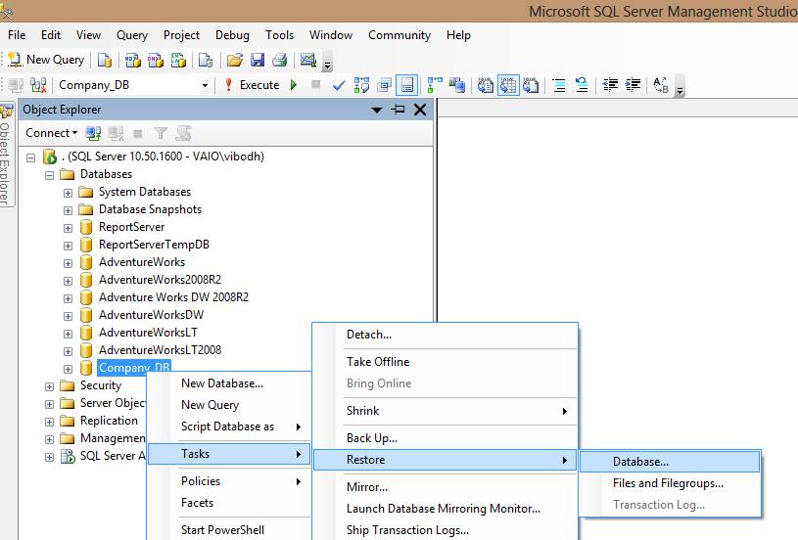Click the Open File folder icon
Image resolution: width=798 pixels, height=540 pixels.
pyautogui.click(x=235, y=60)
